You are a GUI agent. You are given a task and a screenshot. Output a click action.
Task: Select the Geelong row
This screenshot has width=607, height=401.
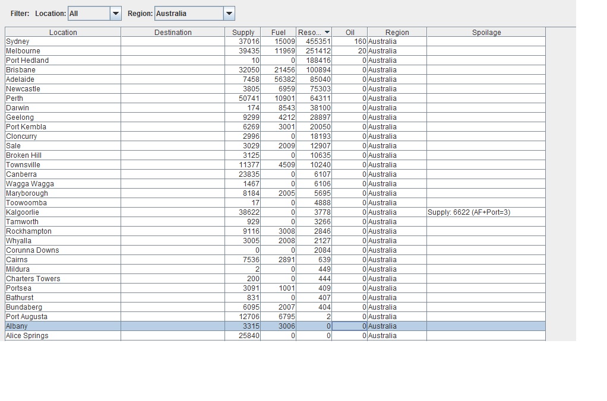275,117
